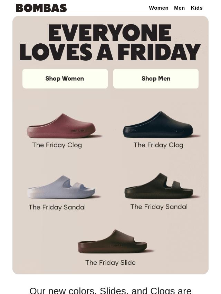This screenshot has height=294, width=221.
Task: Click the embossed BOMBAS logo on the brown slide
Action: pyautogui.click(x=116, y=245)
